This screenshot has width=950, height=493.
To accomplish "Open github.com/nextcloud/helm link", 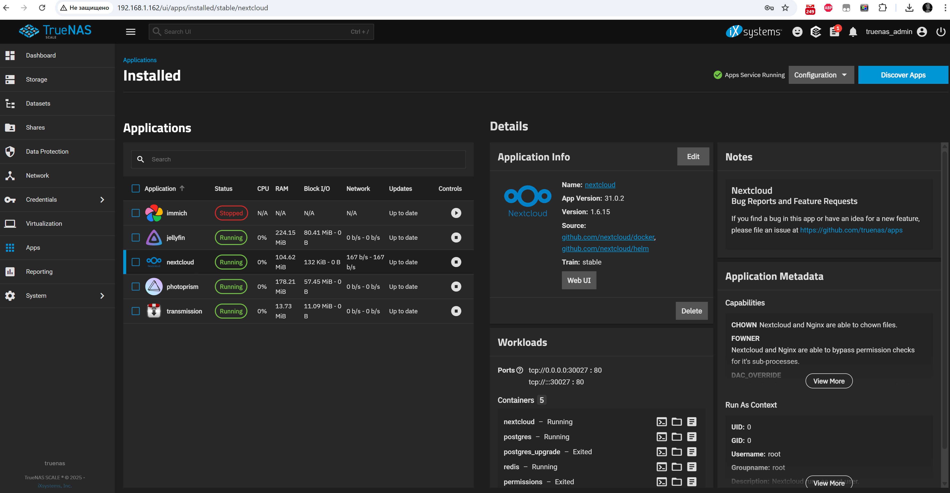I will click(605, 249).
